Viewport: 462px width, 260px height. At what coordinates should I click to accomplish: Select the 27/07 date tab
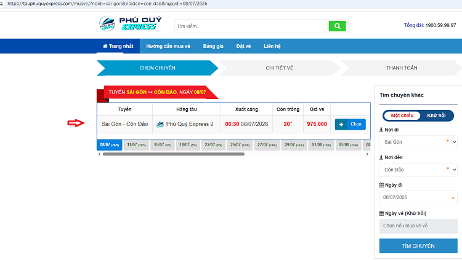tap(267, 145)
